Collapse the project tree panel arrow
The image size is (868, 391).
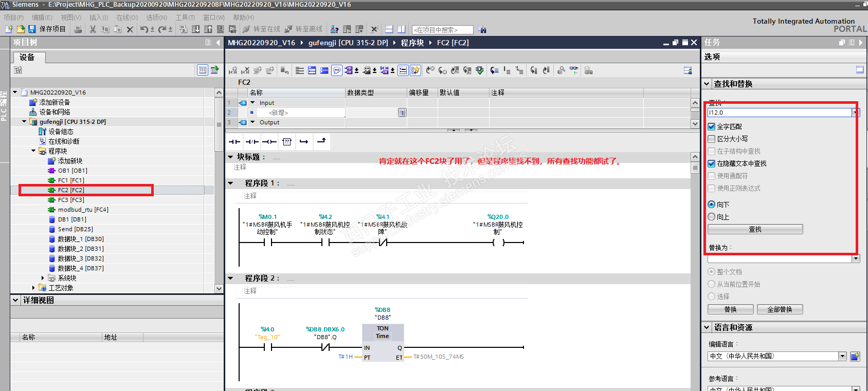pyautogui.click(x=218, y=43)
